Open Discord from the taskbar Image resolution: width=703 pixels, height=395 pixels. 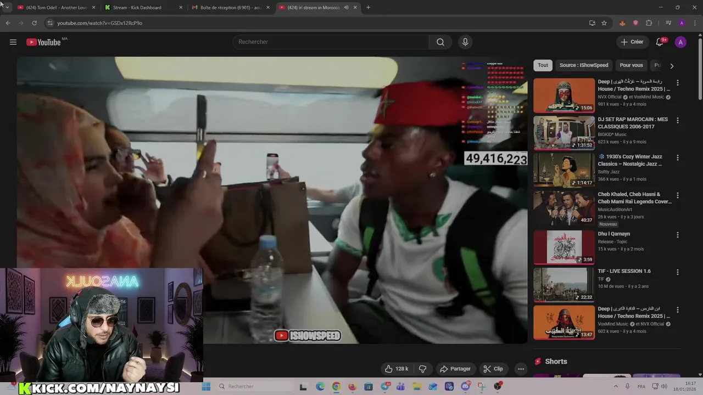466,386
